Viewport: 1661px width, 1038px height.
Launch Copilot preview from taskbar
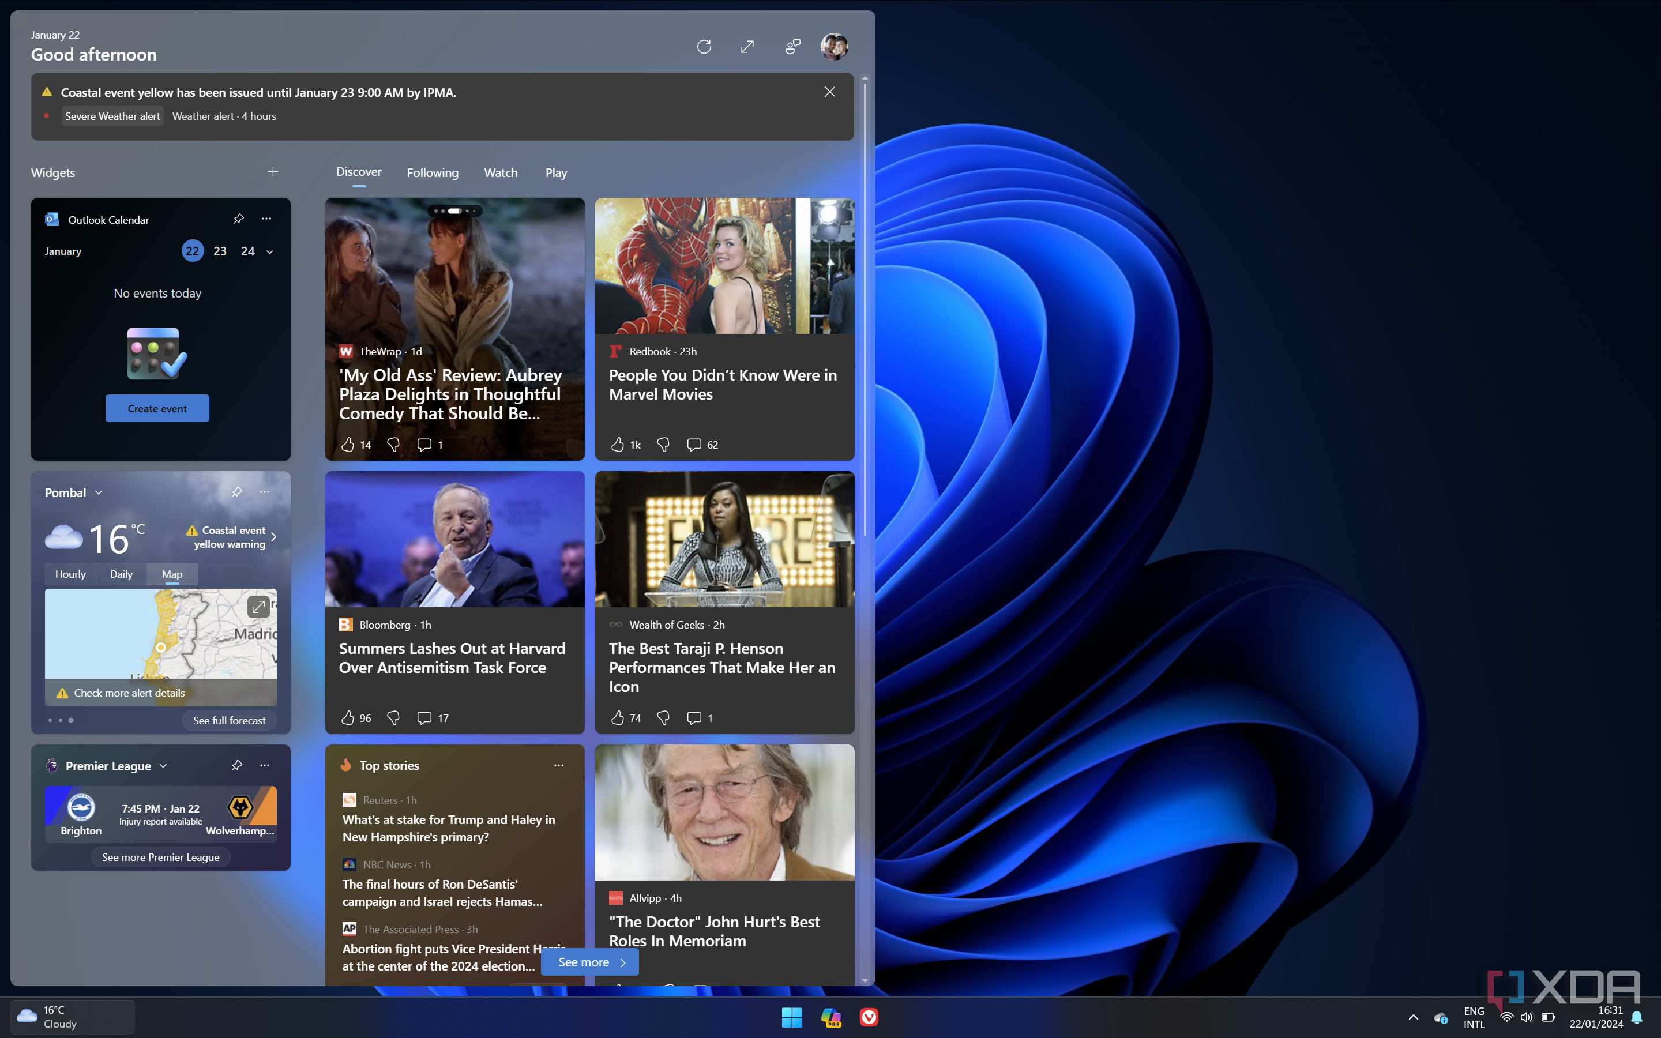pyautogui.click(x=830, y=1017)
